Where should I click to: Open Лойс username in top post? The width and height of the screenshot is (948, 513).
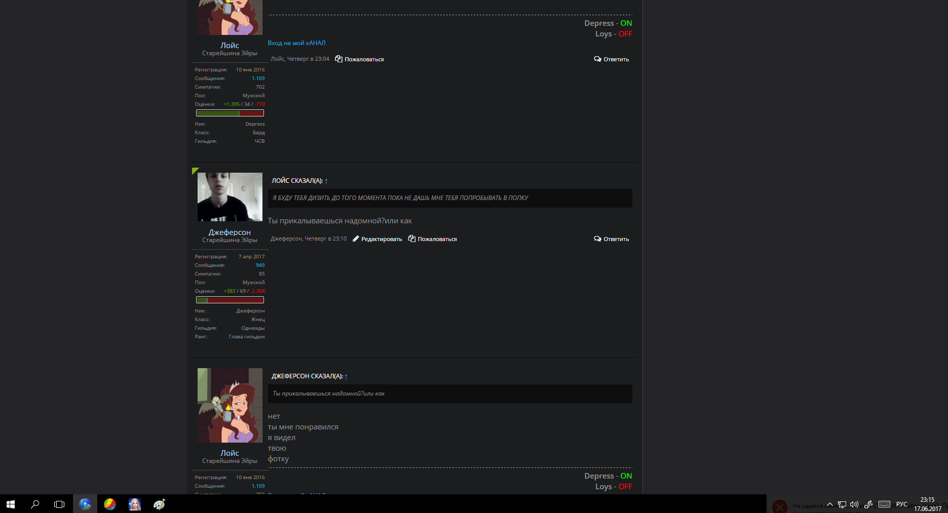click(230, 45)
